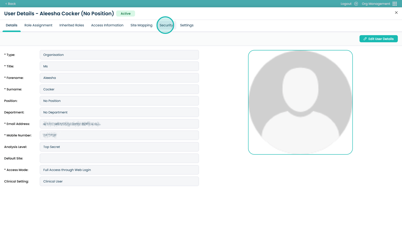Click the Access Mode field

pos(119,170)
